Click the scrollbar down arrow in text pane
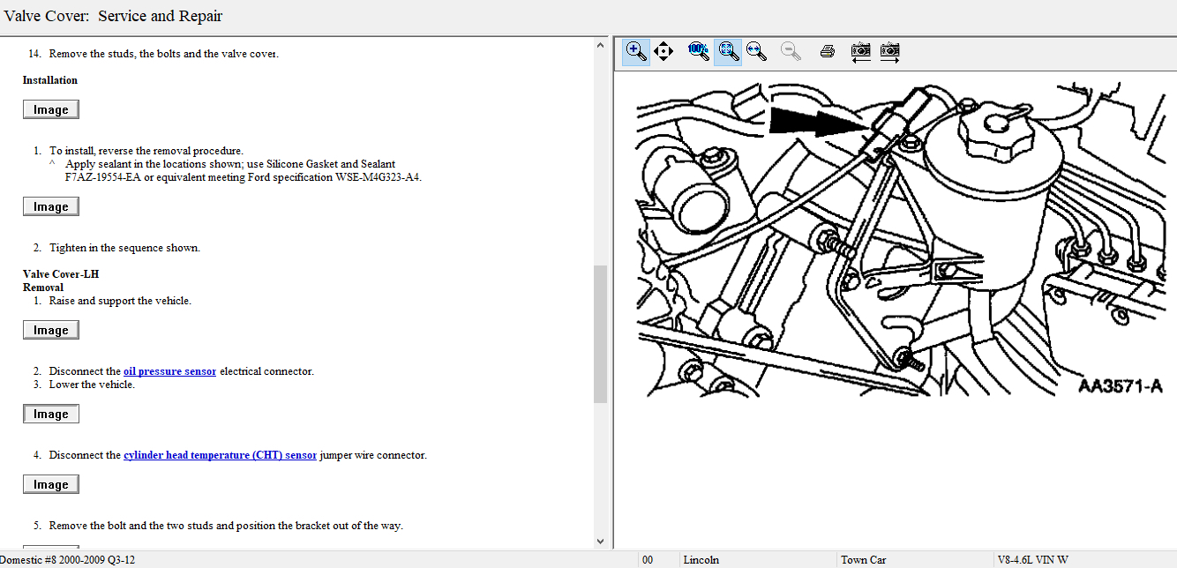Viewport: 1177px width, 568px height. point(600,541)
